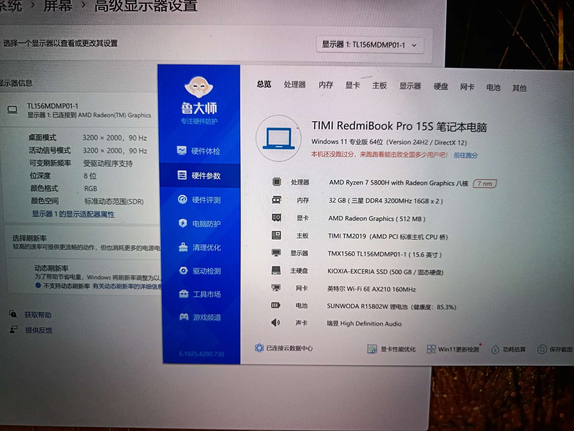574x431 pixels.
Task: Click the 6.1025.4290.730 version number
Action: (202, 354)
